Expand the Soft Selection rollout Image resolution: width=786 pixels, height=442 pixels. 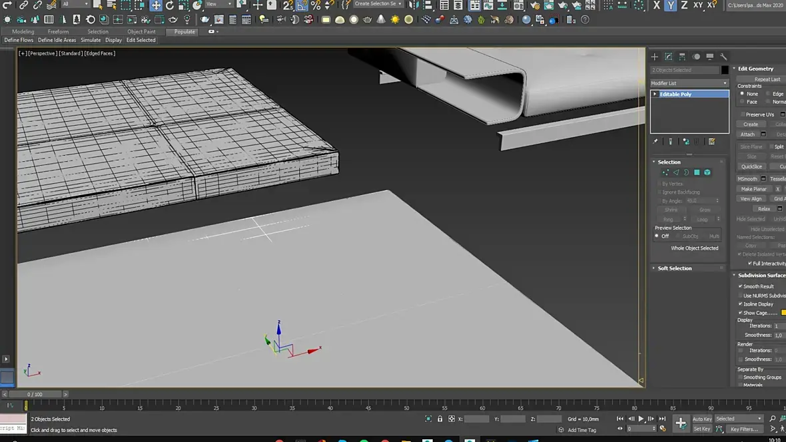tap(675, 268)
